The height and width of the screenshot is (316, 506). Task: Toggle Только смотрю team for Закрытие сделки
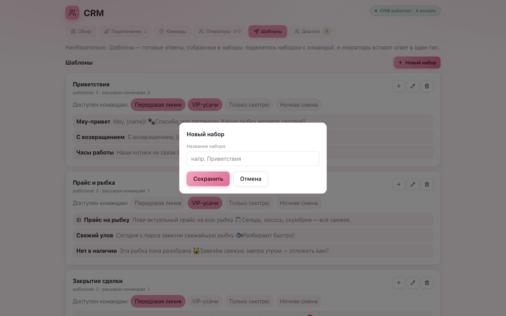(x=249, y=301)
